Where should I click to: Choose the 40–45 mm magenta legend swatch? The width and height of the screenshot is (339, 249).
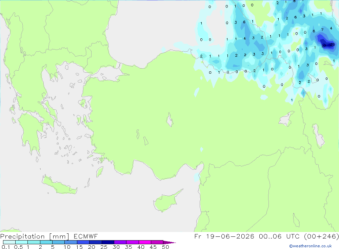(145, 242)
